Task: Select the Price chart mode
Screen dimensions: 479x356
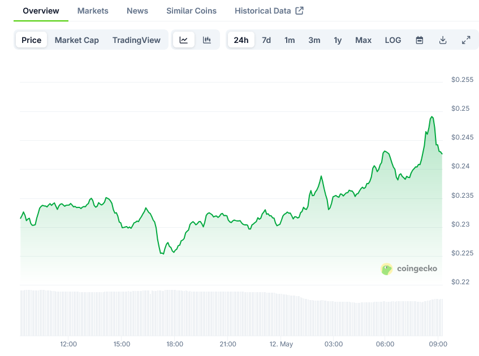Action: pyautogui.click(x=32, y=40)
